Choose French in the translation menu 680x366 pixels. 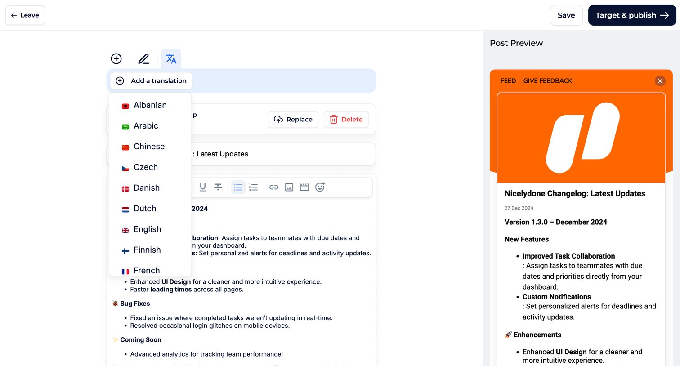150,270
